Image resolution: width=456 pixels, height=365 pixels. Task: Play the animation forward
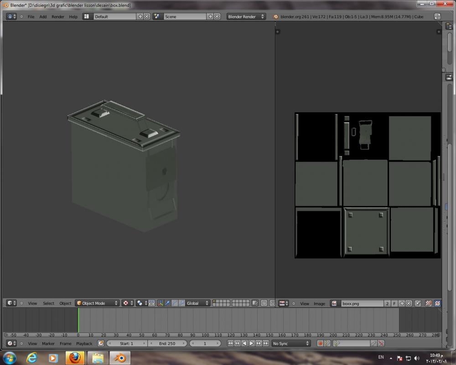click(252, 344)
